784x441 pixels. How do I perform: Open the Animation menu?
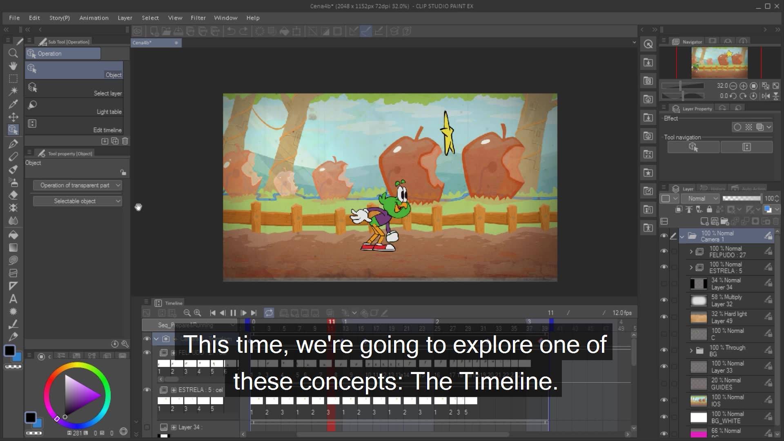tap(94, 18)
